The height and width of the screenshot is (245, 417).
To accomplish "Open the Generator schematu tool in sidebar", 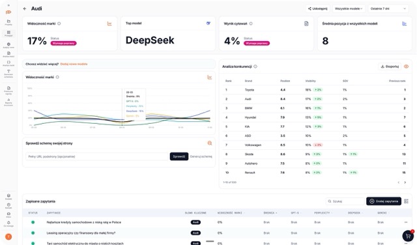I will pos(8,74).
